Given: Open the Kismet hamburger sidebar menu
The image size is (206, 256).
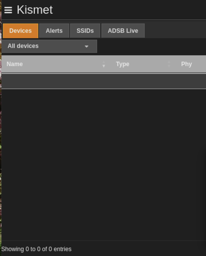Looking at the screenshot, I should (x=8, y=10).
